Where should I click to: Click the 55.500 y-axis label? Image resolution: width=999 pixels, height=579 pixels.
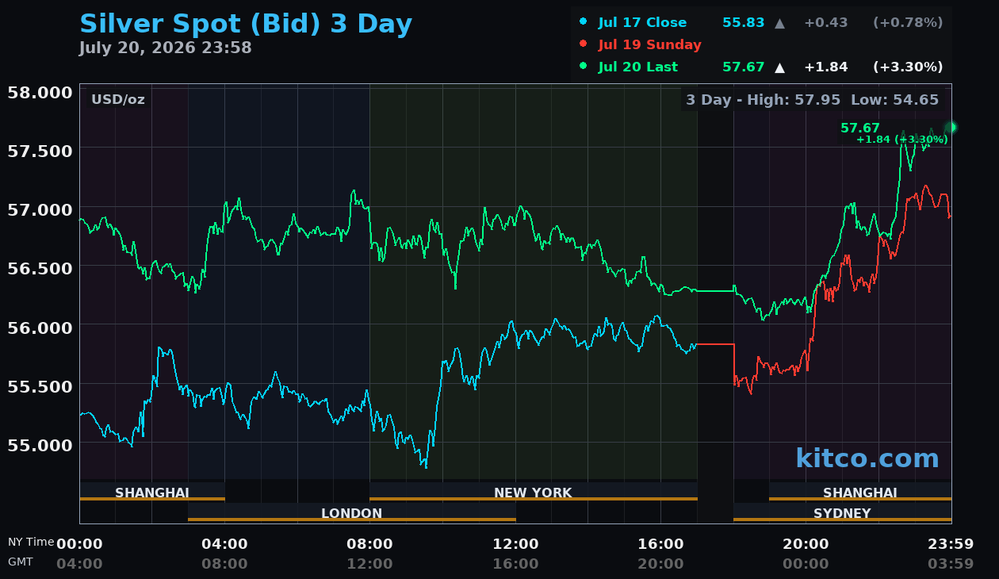[x=40, y=385]
